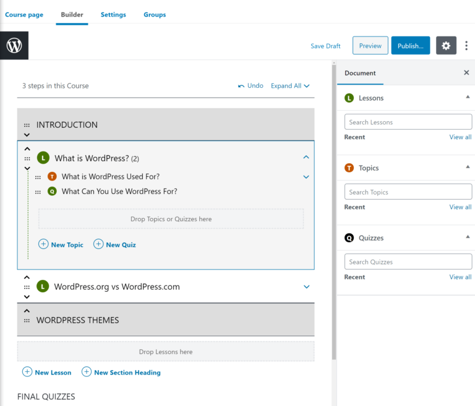
Task: Click the Publish button
Action: click(x=410, y=46)
